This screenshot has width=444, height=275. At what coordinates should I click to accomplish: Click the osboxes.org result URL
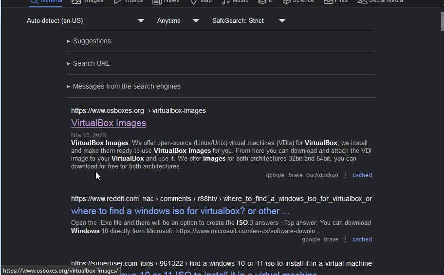click(138, 110)
